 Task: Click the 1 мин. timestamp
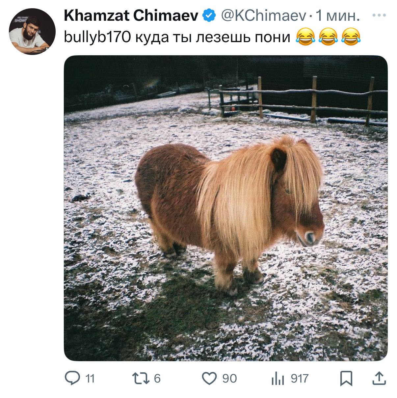click(337, 15)
